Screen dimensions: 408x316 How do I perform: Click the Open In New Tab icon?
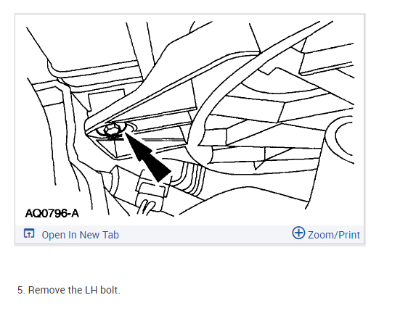point(29,233)
